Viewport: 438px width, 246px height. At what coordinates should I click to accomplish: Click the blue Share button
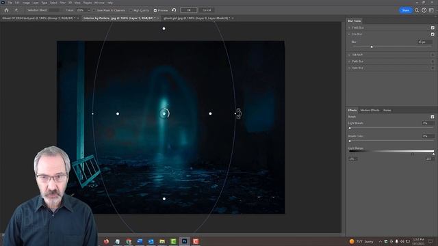[406, 10]
